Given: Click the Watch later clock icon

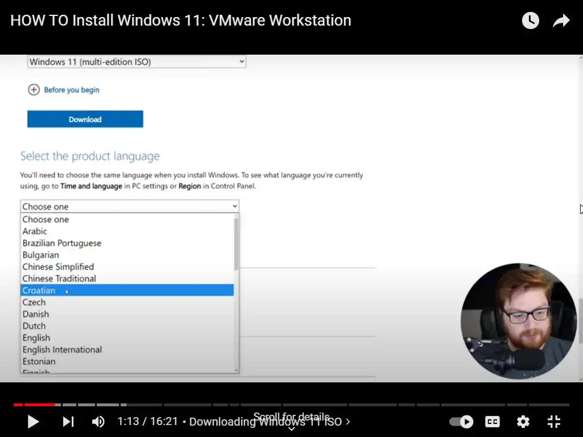Looking at the screenshot, I should click(x=530, y=20).
